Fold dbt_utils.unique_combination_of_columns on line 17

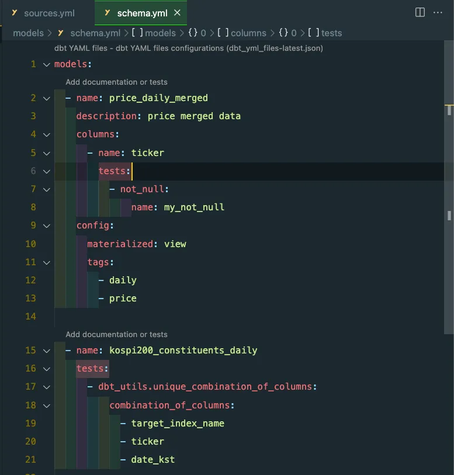coord(46,387)
